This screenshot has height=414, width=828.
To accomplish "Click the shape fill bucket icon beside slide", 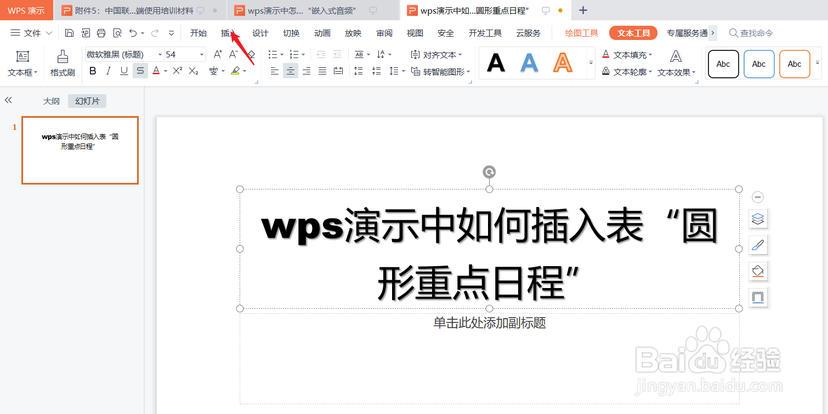I will click(x=758, y=271).
